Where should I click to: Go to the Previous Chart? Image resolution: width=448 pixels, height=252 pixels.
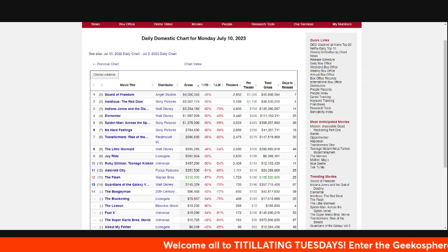click(x=106, y=64)
